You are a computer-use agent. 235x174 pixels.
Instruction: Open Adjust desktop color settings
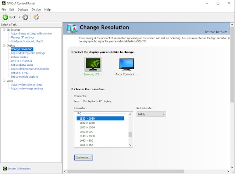tap(28, 53)
